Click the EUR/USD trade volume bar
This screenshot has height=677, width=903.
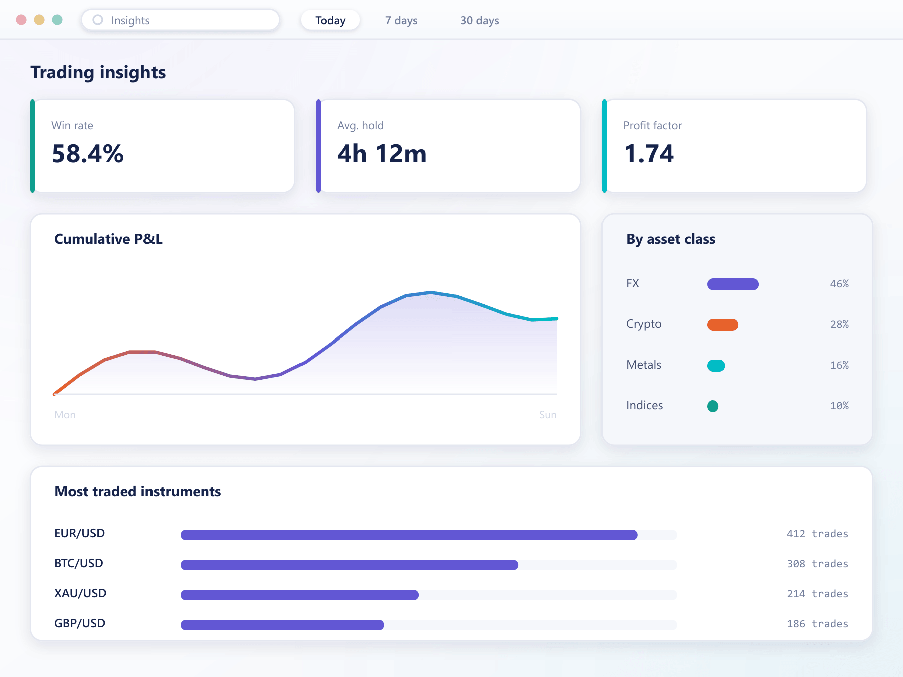[409, 535]
